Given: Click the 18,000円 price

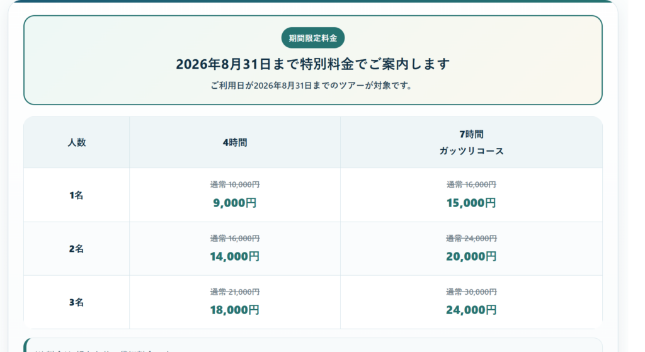Looking at the screenshot, I should point(235,310).
